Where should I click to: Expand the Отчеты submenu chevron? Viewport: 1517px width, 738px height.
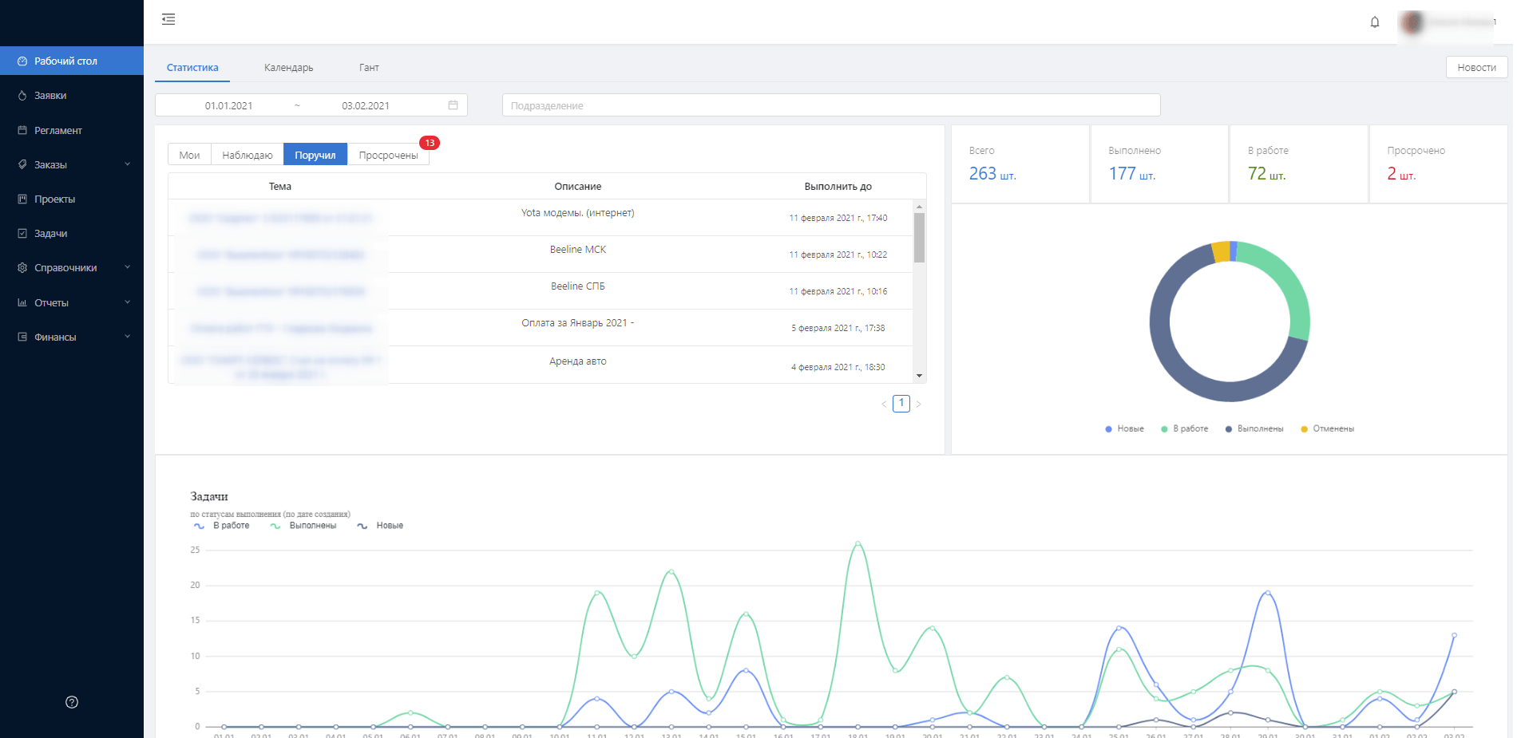(128, 302)
